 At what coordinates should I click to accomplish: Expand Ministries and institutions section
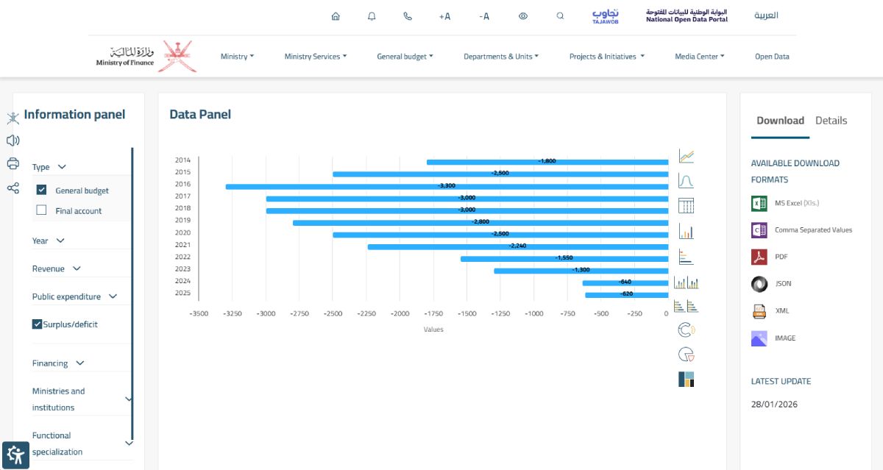(82, 399)
